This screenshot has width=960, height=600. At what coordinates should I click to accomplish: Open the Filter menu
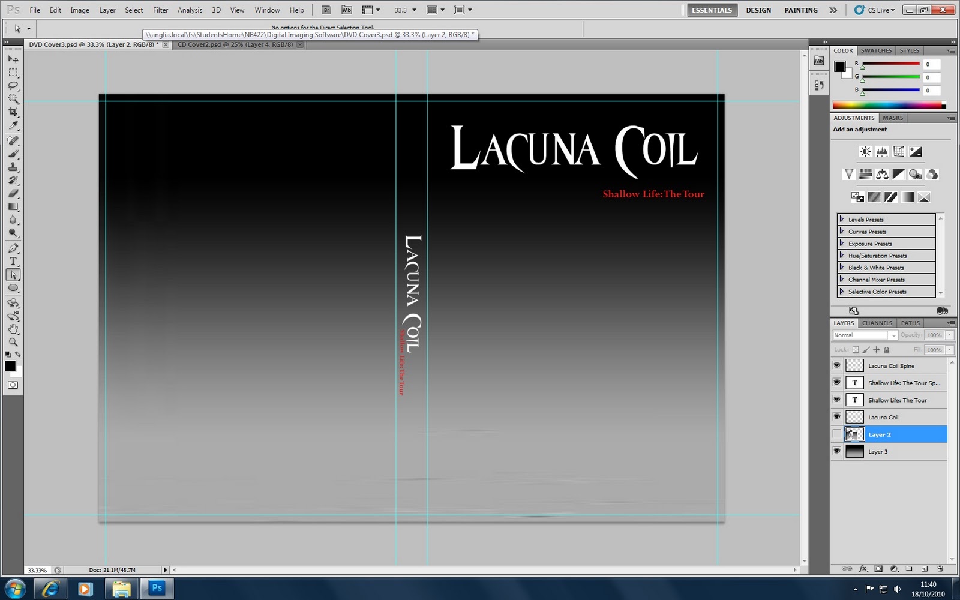coord(160,10)
